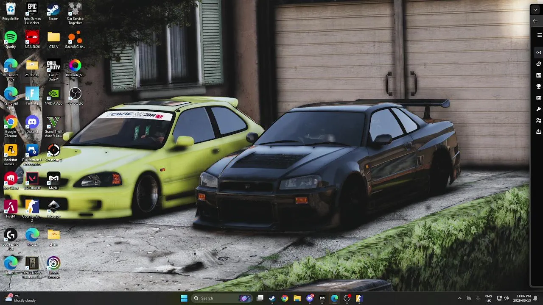Click the link icon in the side panel
Screen dimensions: 543x305
pyautogui.click(x=539, y=64)
